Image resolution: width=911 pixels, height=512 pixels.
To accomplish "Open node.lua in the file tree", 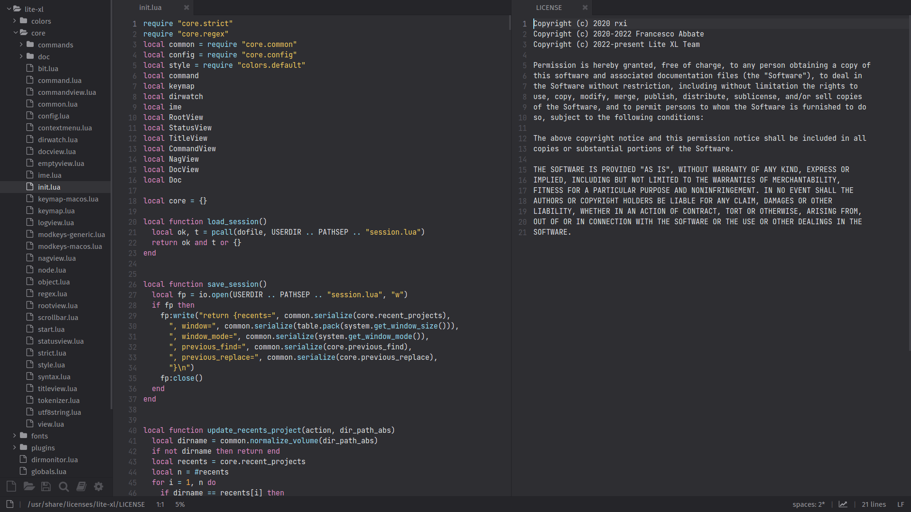I will (x=56, y=270).
